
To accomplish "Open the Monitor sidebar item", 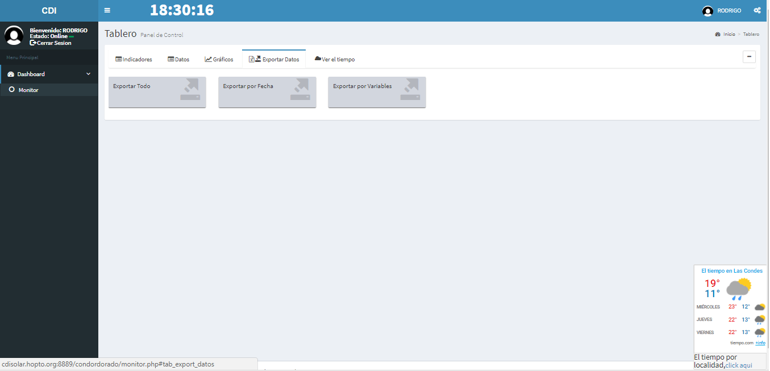I will point(49,90).
